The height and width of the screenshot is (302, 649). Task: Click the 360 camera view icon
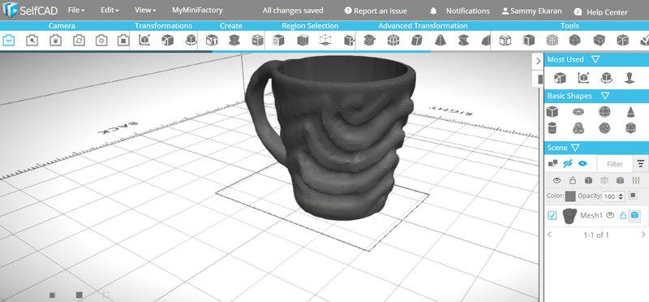(x=9, y=41)
